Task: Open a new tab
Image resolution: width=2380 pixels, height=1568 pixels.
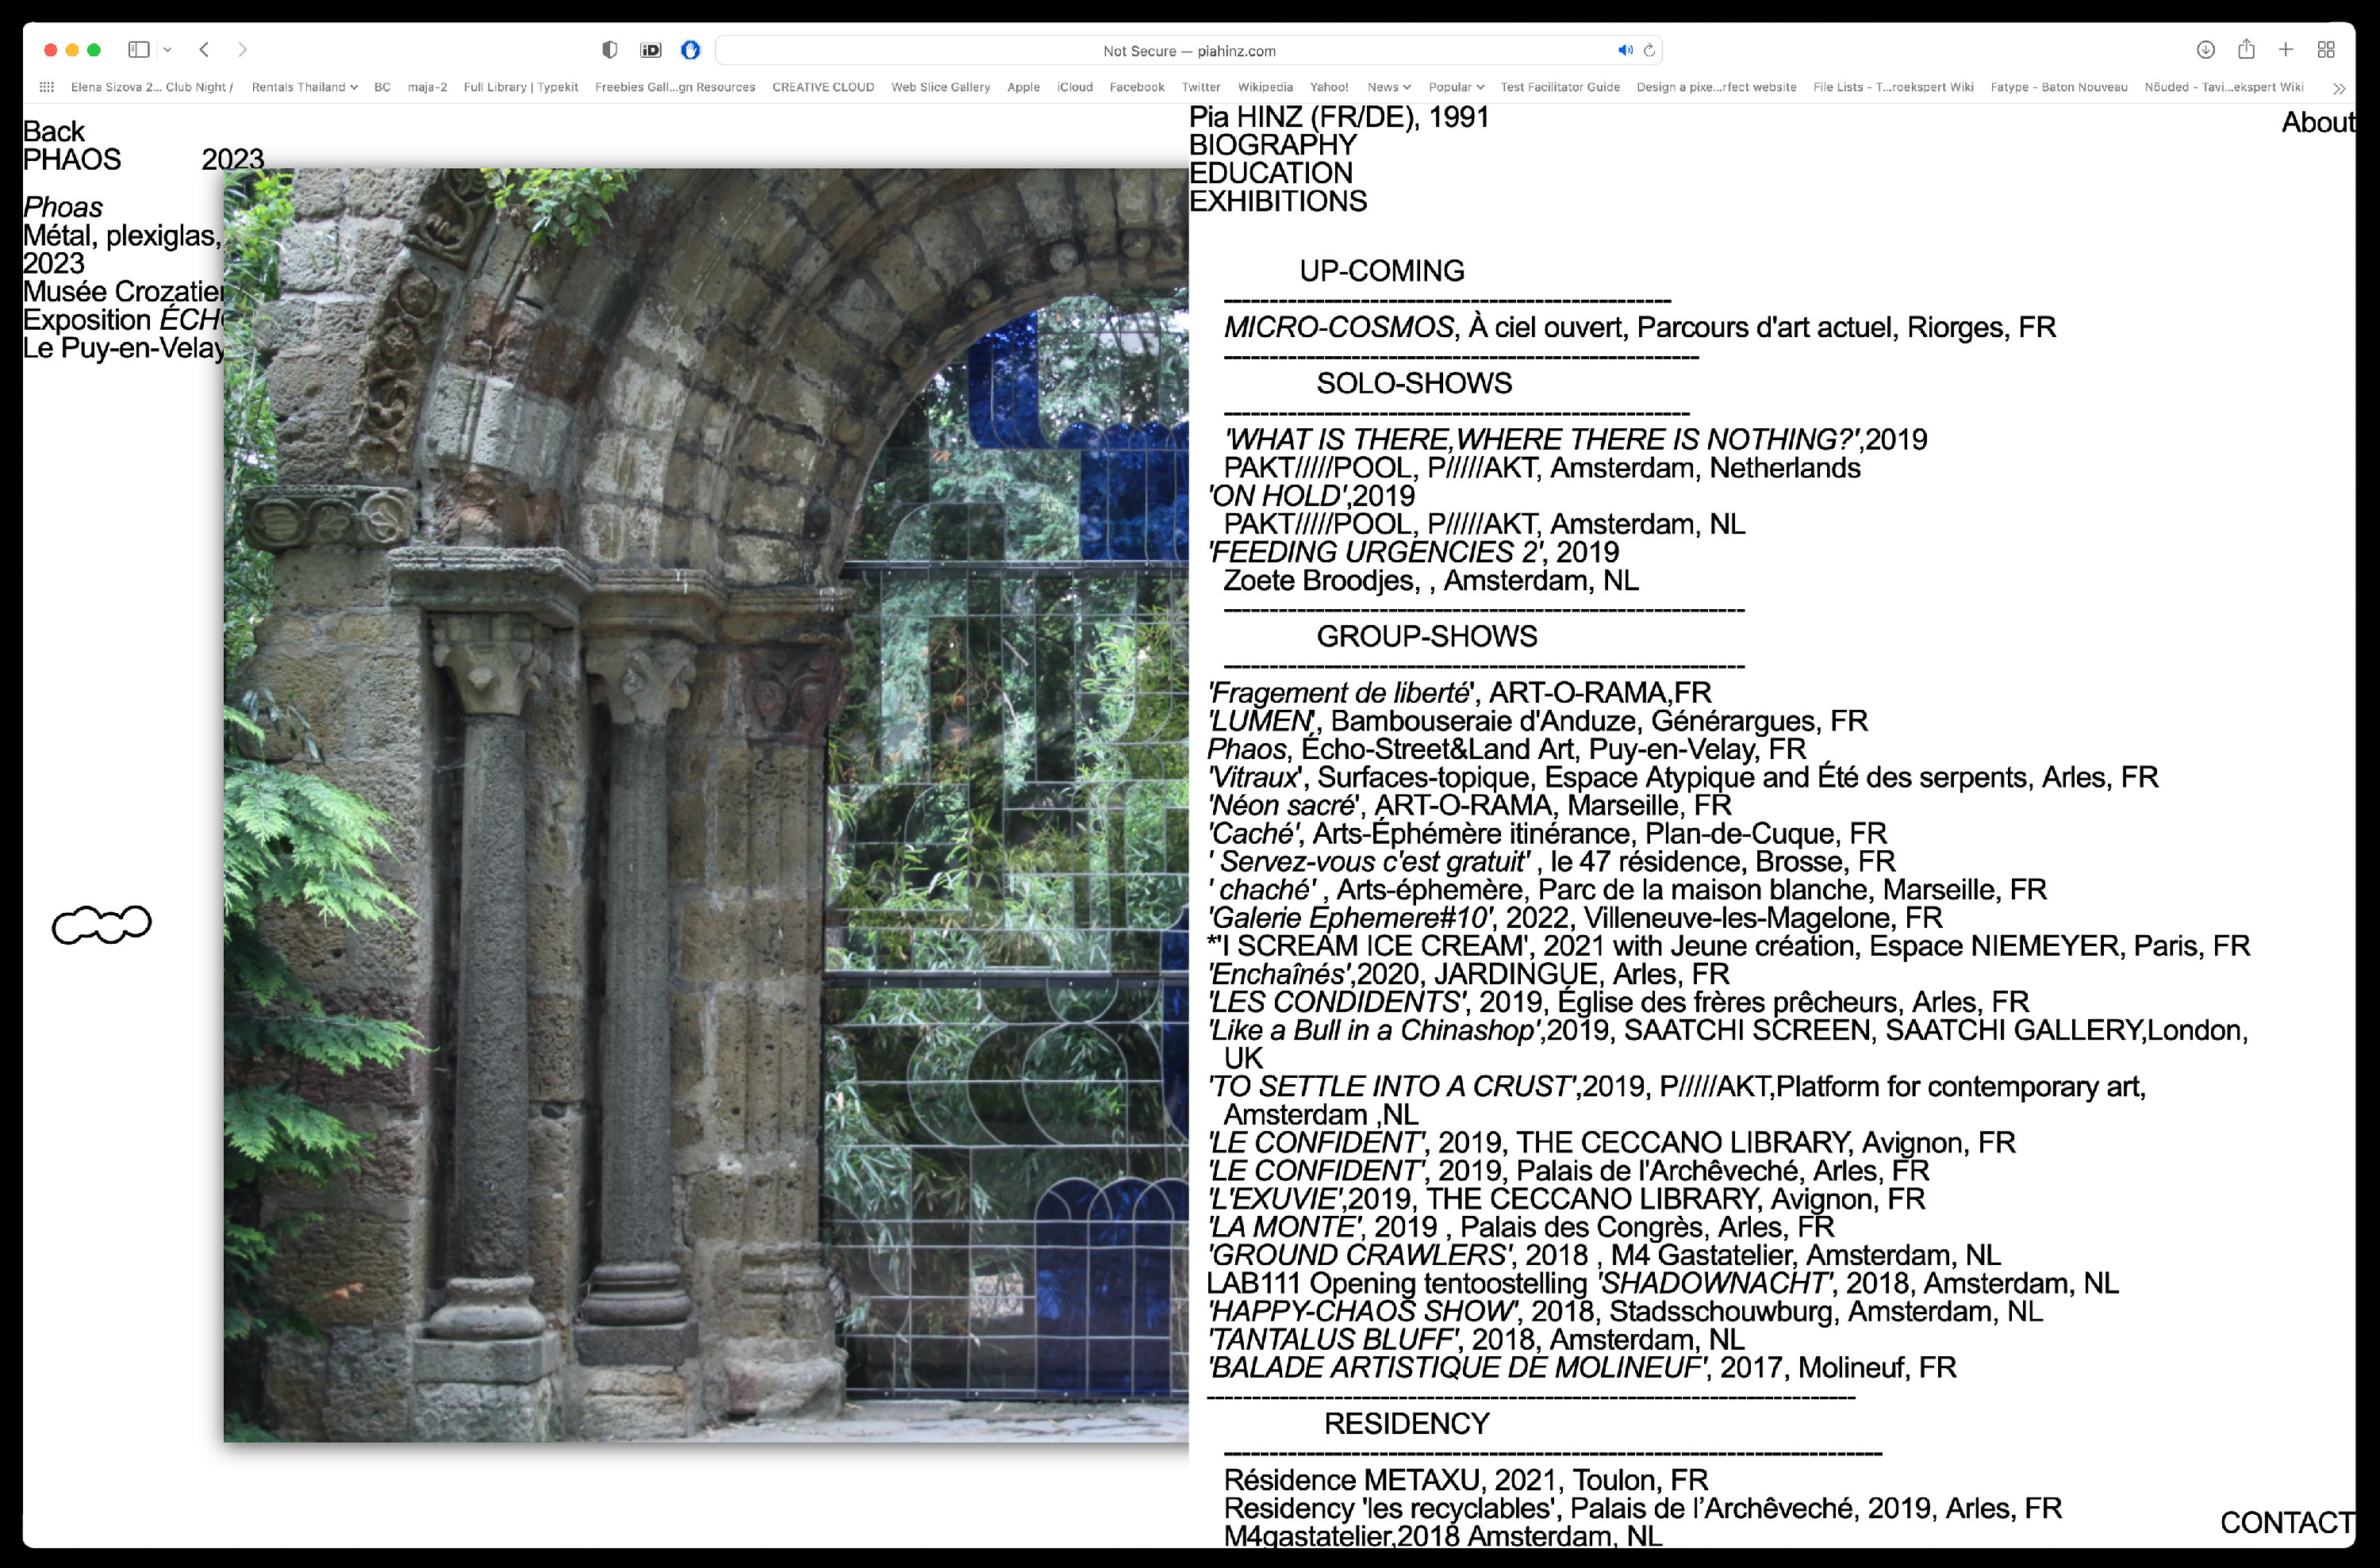Action: click(x=2286, y=49)
